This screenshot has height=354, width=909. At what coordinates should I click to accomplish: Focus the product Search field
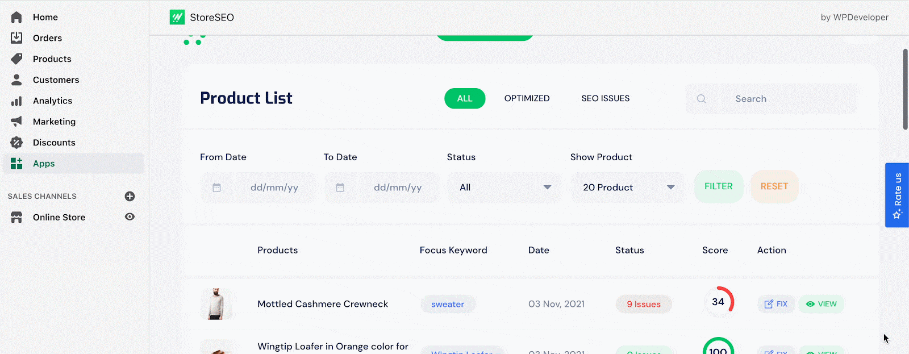[772, 99]
